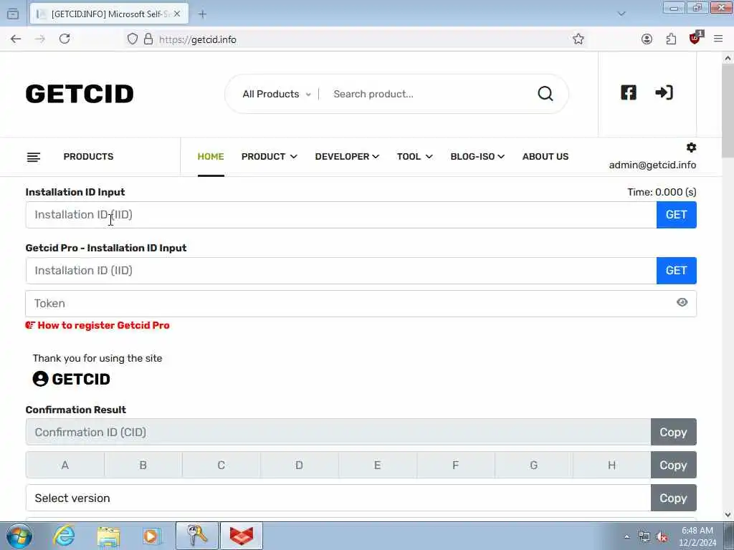This screenshot has height=550, width=734.
Task: Open the extensions puzzle icon
Action: (x=671, y=39)
